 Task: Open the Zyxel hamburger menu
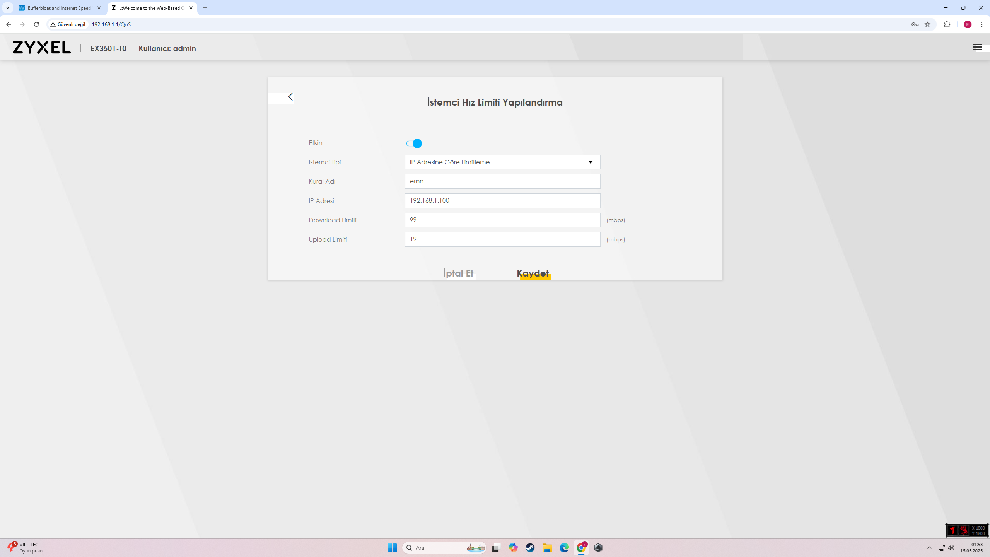977,47
